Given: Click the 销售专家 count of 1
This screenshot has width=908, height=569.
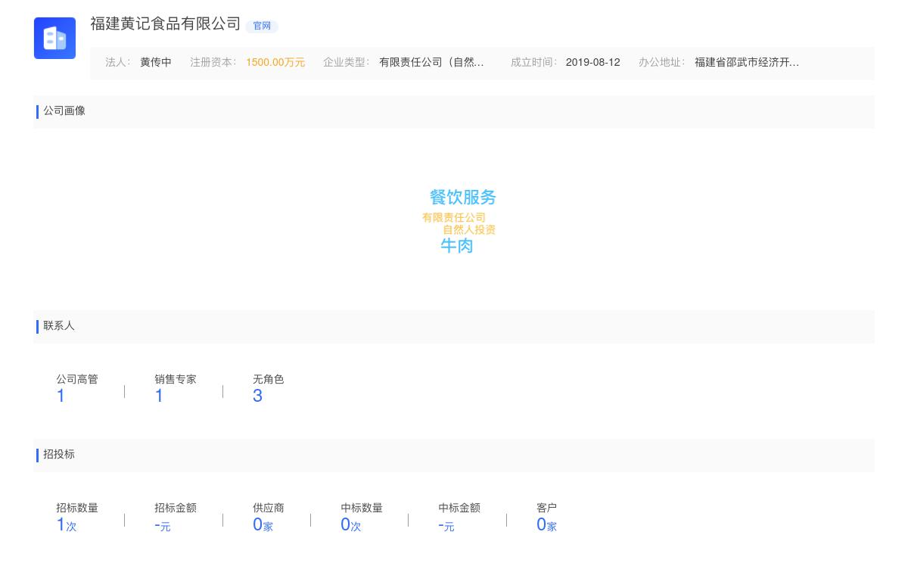Looking at the screenshot, I should point(159,395).
